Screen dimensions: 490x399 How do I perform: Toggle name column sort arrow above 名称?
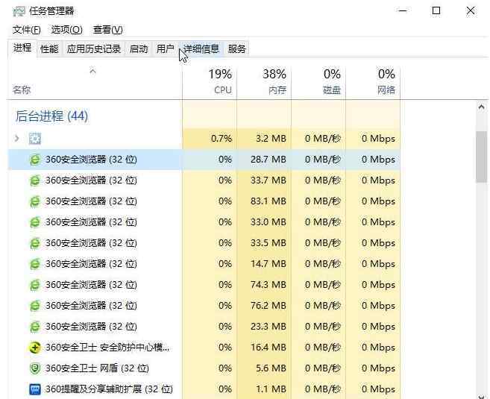pos(92,72)
